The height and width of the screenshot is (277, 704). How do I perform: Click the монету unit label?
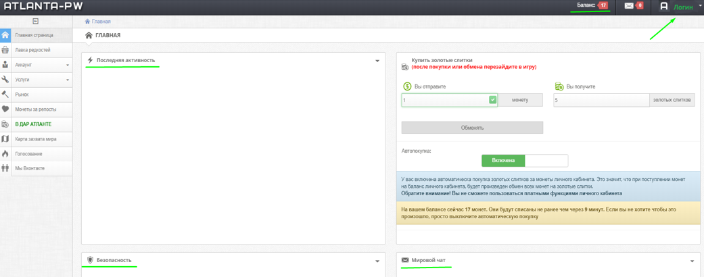coord(520,101)
